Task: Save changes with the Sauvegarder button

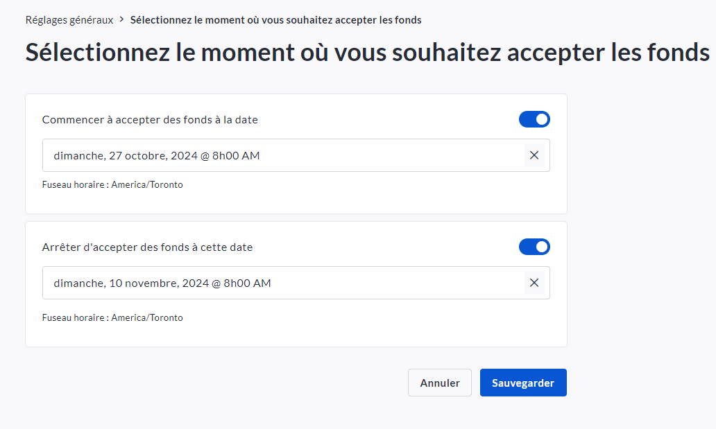Action: click(523, 383)
